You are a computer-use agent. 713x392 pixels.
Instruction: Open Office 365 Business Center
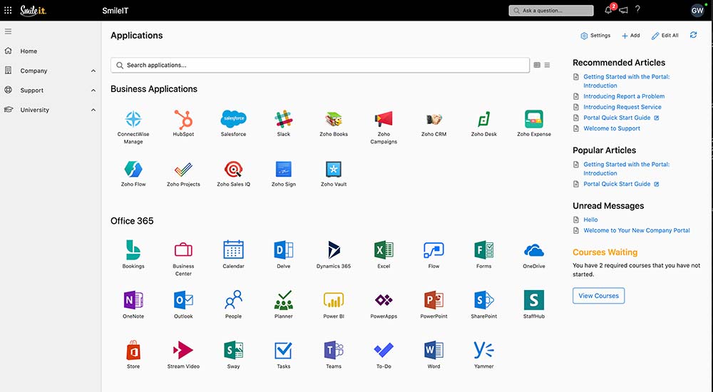click(x=183, y=250)
